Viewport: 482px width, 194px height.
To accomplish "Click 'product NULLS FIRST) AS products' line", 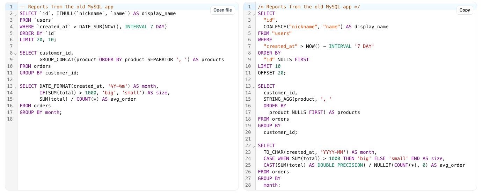I will 315,112.
